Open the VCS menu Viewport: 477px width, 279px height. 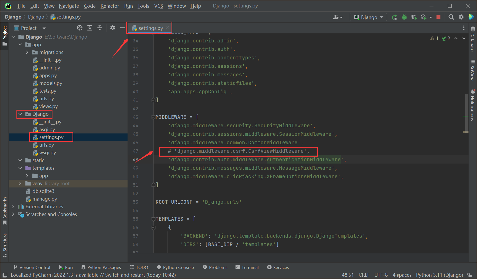pyautogui.click(x=158, y=6)
